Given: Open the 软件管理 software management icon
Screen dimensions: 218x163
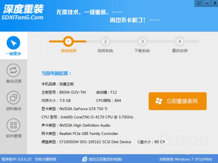Looking at the screenshot, I should click(x=13, y=125).
